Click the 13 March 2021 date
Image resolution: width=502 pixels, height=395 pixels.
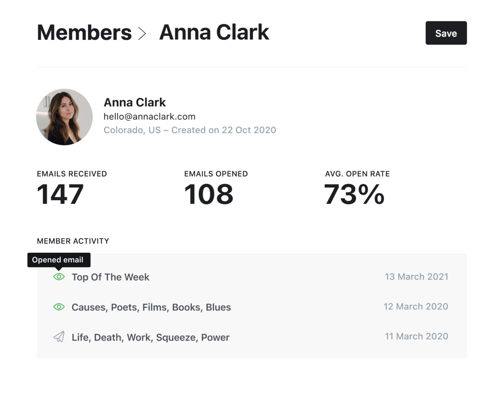pos(416,276)
